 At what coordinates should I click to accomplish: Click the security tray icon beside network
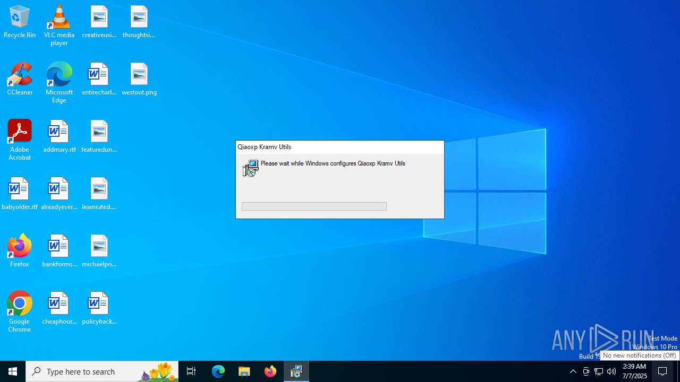(x=586, y=371)
